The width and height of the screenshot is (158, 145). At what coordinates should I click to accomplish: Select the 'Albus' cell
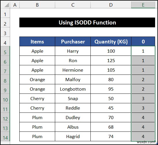73,127
